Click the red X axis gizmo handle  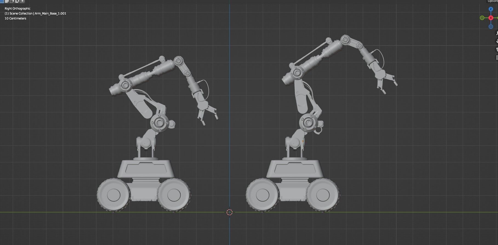click(491, 18)
